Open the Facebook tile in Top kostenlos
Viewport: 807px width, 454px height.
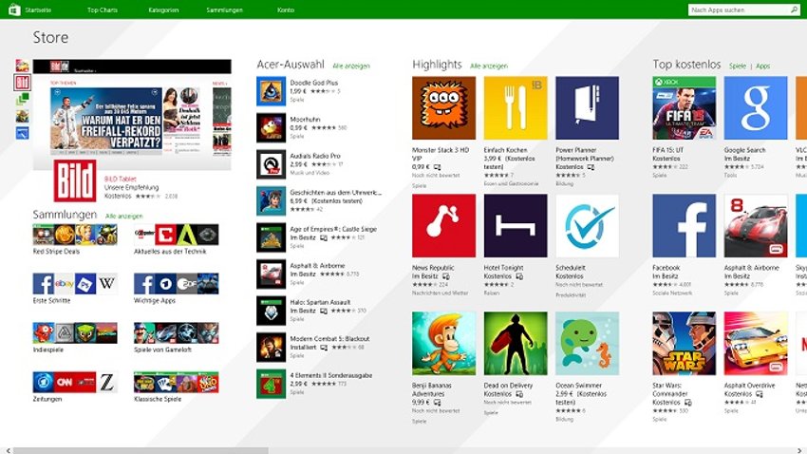684,225
